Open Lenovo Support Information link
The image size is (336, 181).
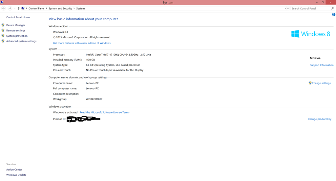(x=322, y=65)
